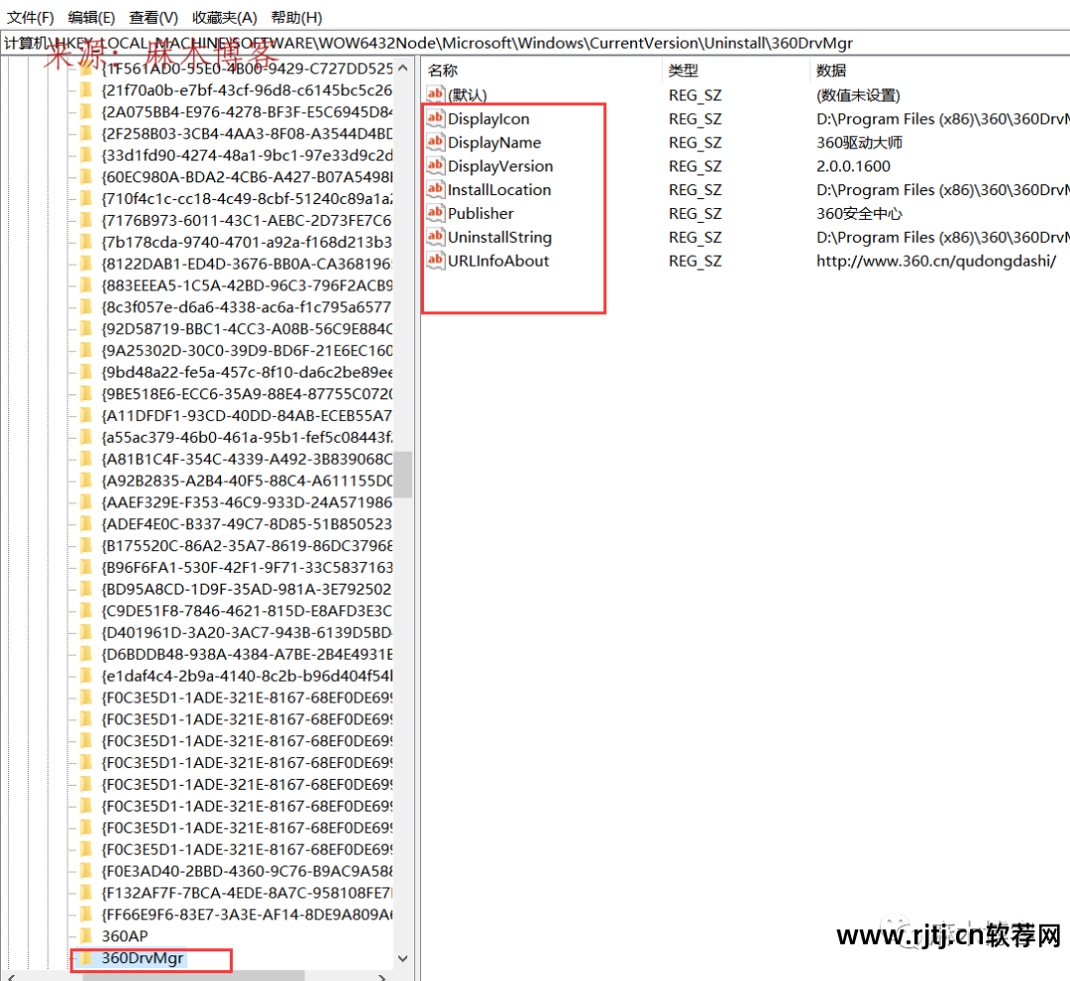Select the DisplayVersion value name
This screenshot has width=1070, height=981.
click(x=500, y=165)
